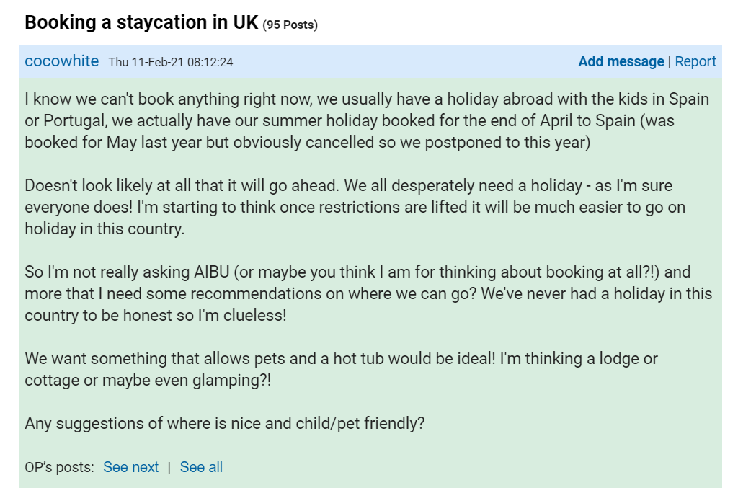Click the 'OP's posts:' label
The width and height of the screenshot is (738, 488).
click(x=59, y=467)
